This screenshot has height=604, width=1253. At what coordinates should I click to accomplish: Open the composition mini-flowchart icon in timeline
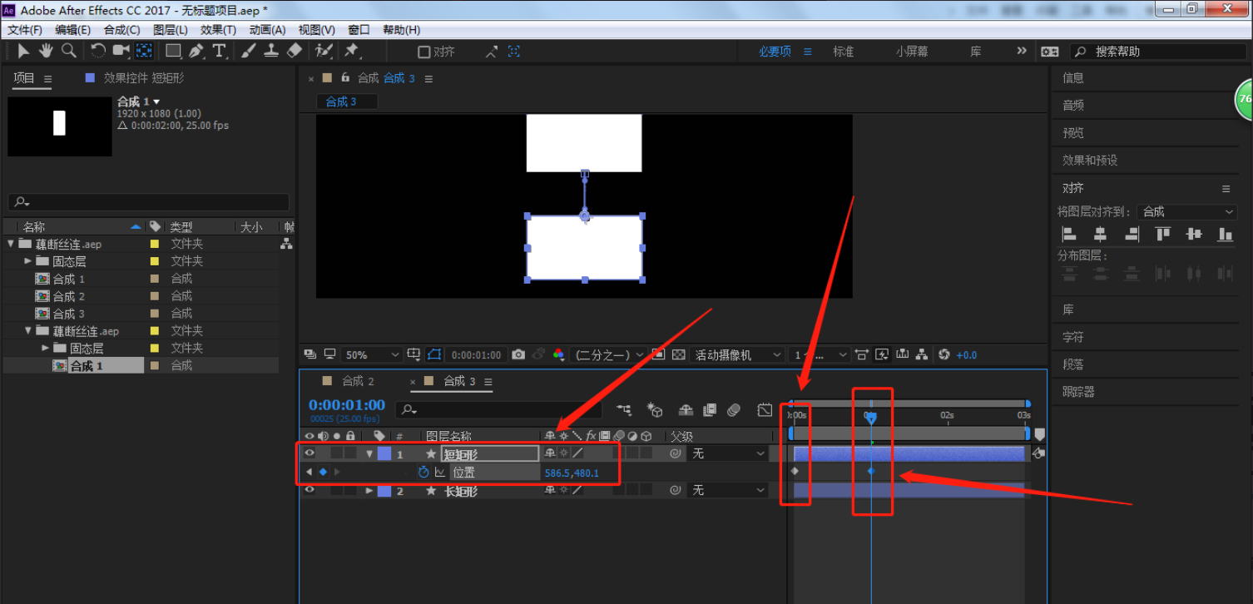(624, 409)
